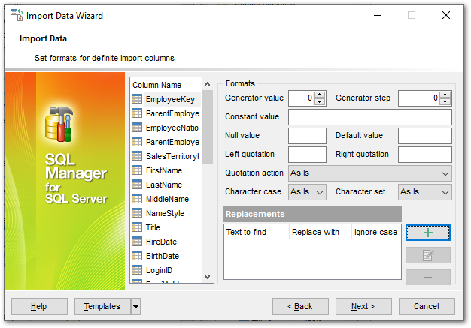
Task: Select the FirstName column in the list
Action: [x=163, y=170]
